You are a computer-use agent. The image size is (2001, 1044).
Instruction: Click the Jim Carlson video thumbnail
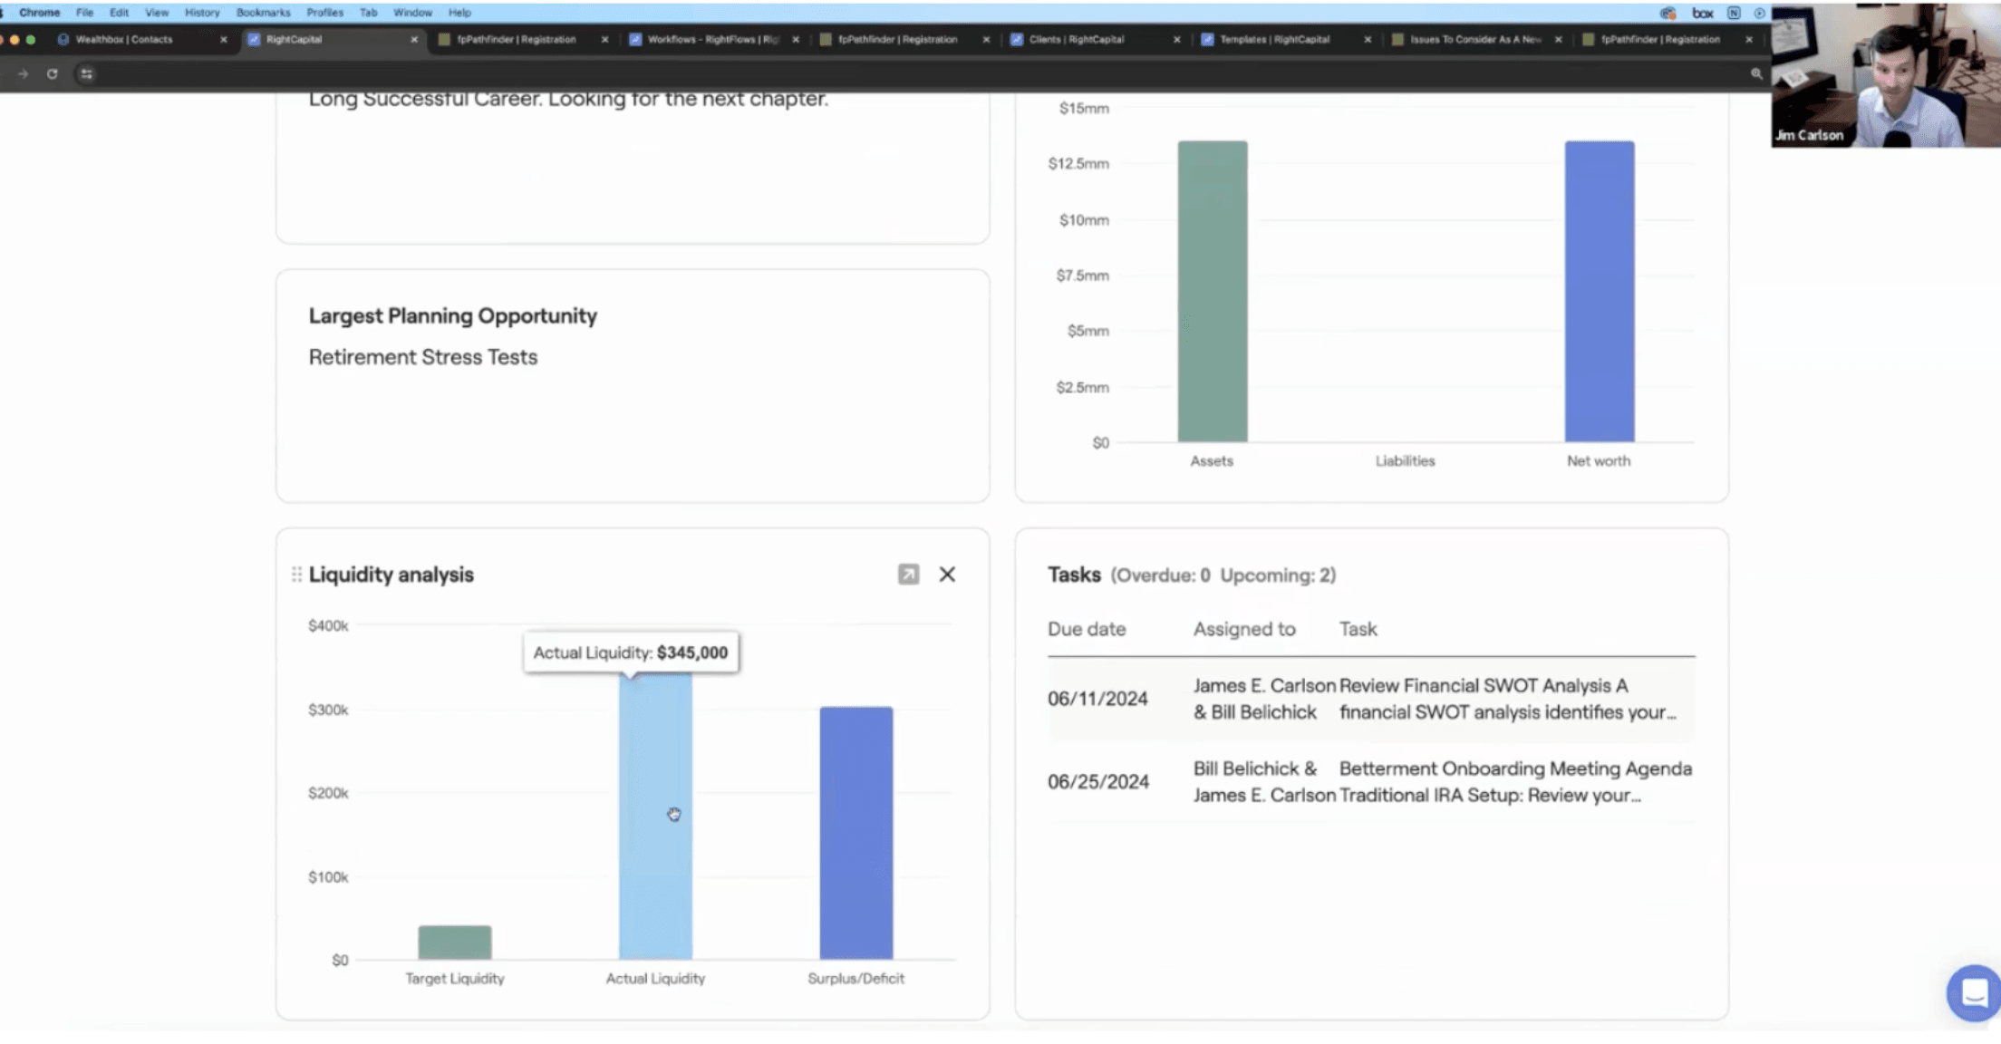pos(1886,74)
